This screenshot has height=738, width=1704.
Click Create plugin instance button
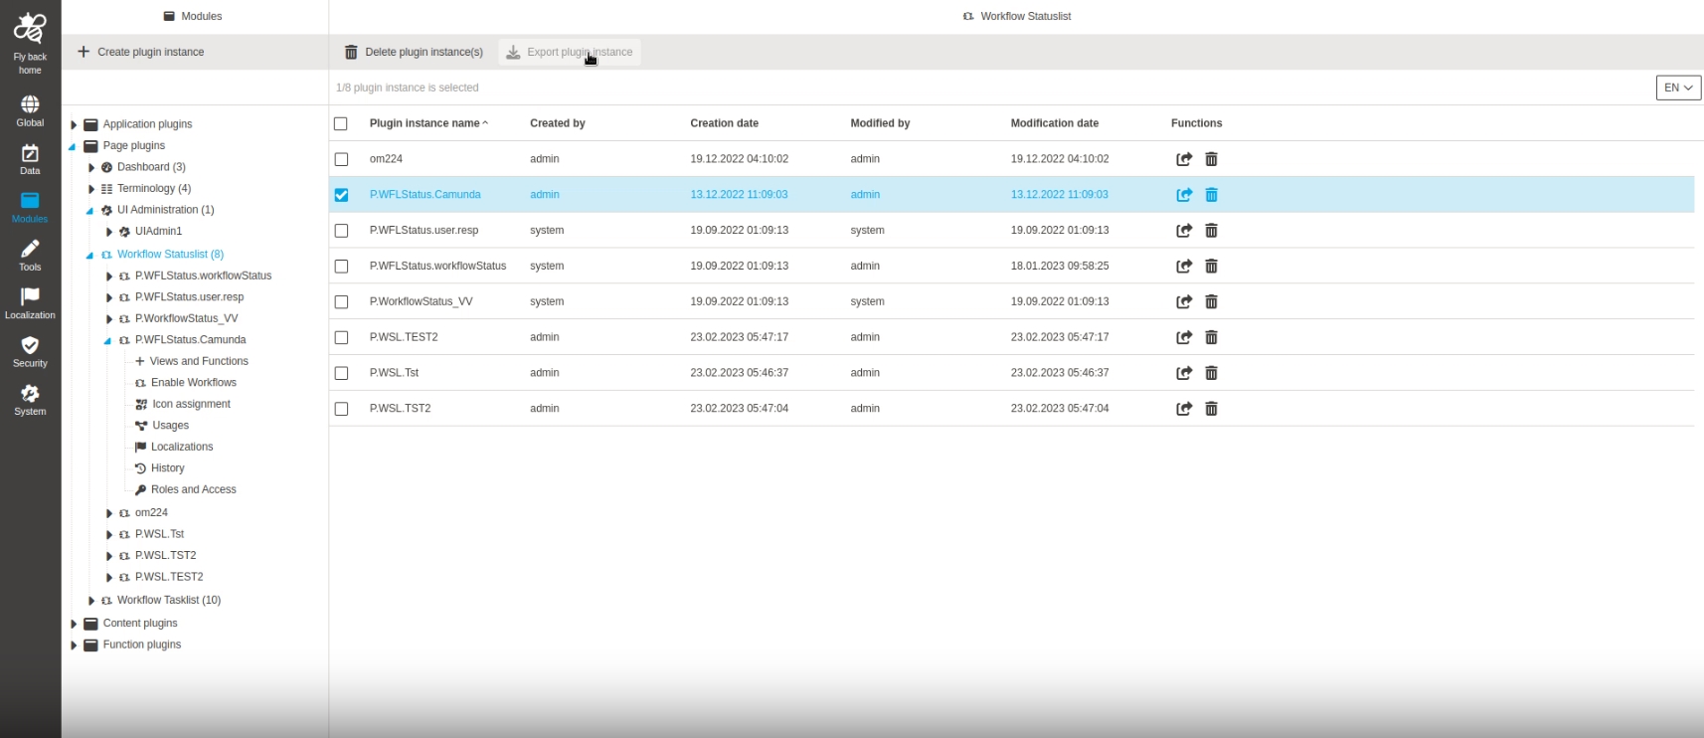[x=141, y=52]
